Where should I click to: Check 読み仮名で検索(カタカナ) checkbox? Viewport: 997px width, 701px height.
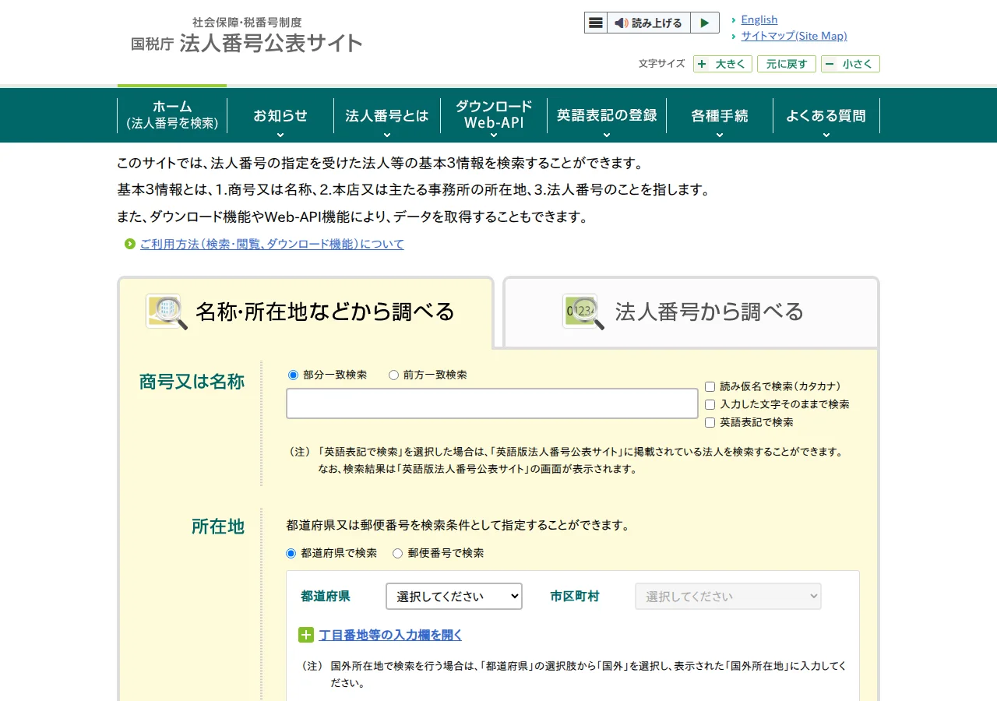[x=710, y=386]
